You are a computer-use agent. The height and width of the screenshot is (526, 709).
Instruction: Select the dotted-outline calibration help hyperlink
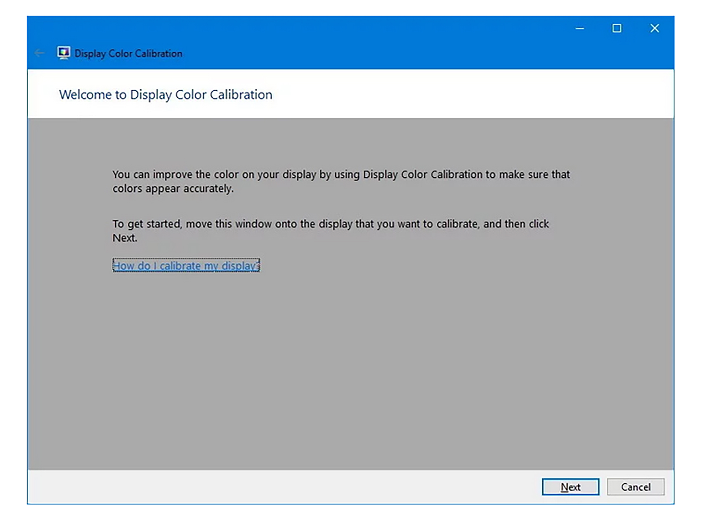(x=186, y=266)
